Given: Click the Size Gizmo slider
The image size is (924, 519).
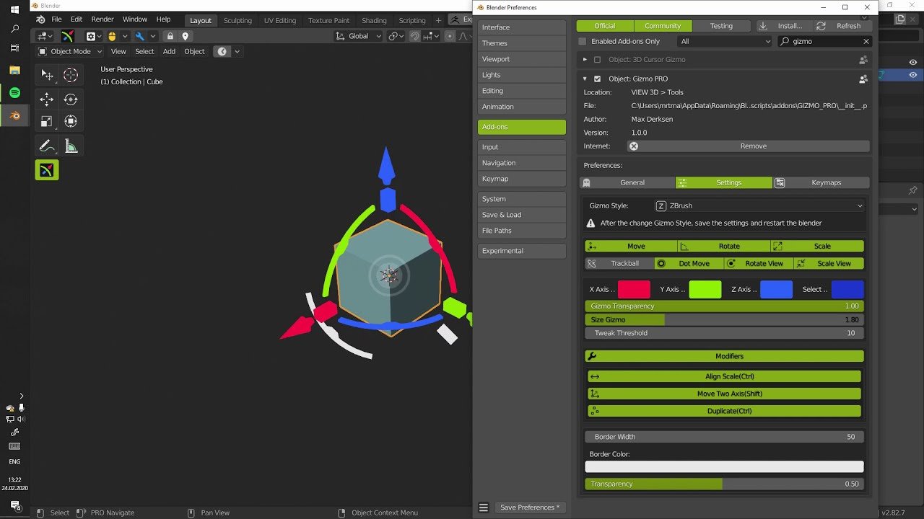Looking at the screenshot, I should point(724,320).
